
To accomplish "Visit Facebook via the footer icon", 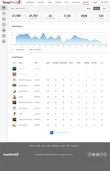I will click(x=90, y=154).
